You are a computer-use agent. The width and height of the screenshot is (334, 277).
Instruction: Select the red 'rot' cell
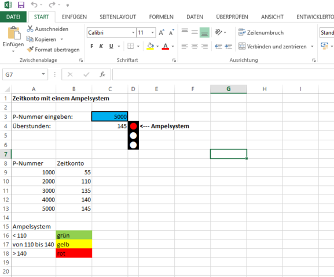click(74, 253)
